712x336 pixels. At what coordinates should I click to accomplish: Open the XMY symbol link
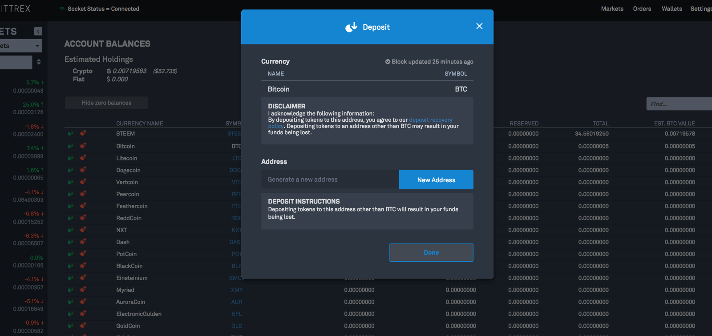coord(237,290)
